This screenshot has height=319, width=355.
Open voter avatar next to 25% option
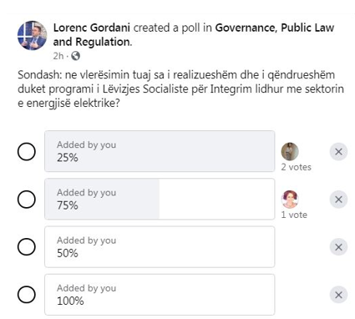[x=290, y=152]
